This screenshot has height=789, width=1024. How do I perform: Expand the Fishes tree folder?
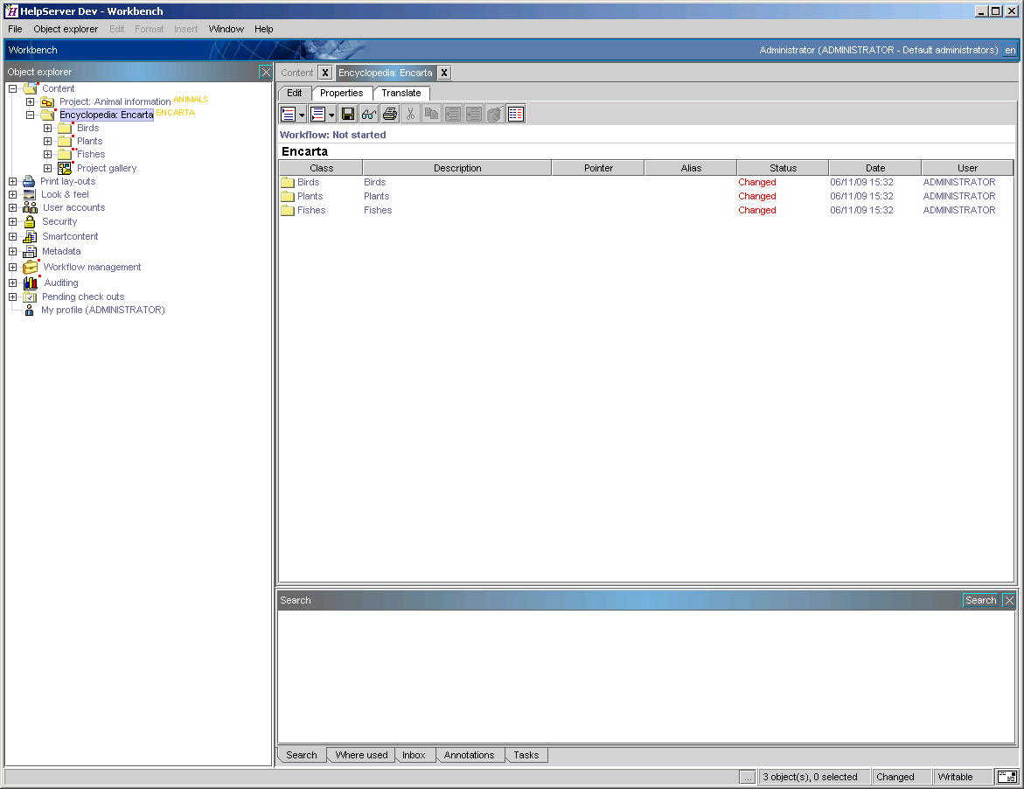[x=48, y=155]
